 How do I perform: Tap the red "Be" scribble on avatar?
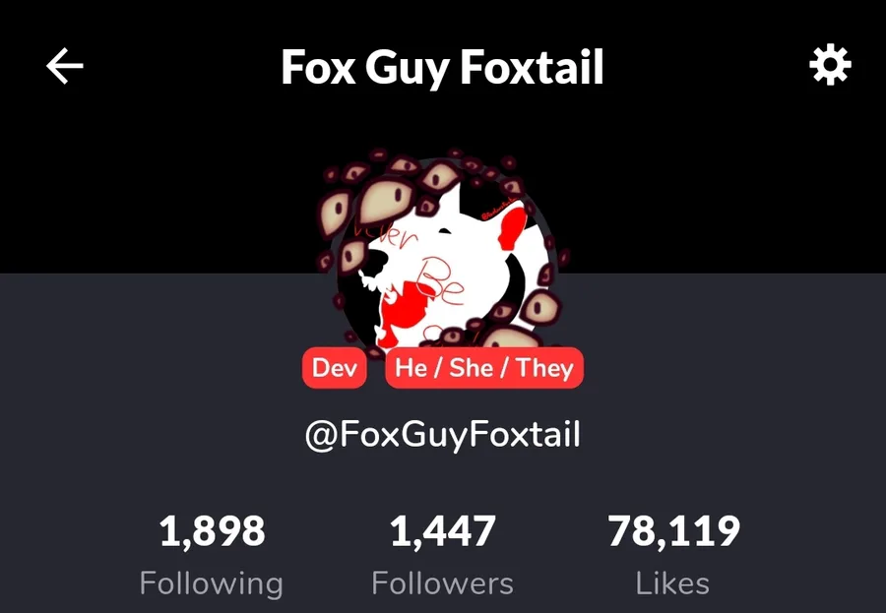(x=440, y=280)
